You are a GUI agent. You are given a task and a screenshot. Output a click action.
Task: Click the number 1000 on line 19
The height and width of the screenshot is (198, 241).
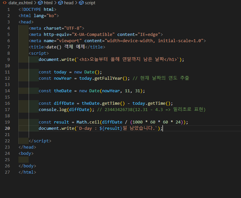click(137, 122)
